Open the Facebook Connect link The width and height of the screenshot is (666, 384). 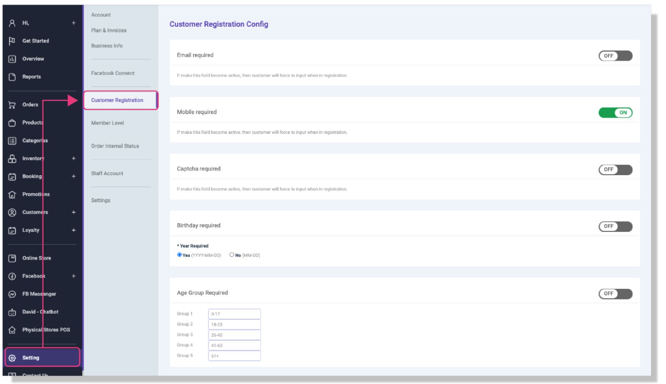[x=113, y=73]
